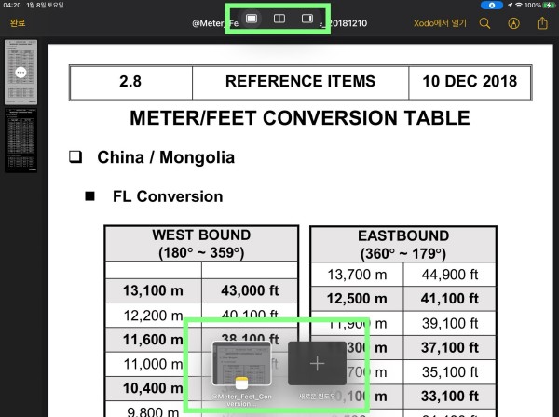Screen dimensions: 559x417
Task: Select the second page thumbnail in sidebar
Action: pos(20,139)
